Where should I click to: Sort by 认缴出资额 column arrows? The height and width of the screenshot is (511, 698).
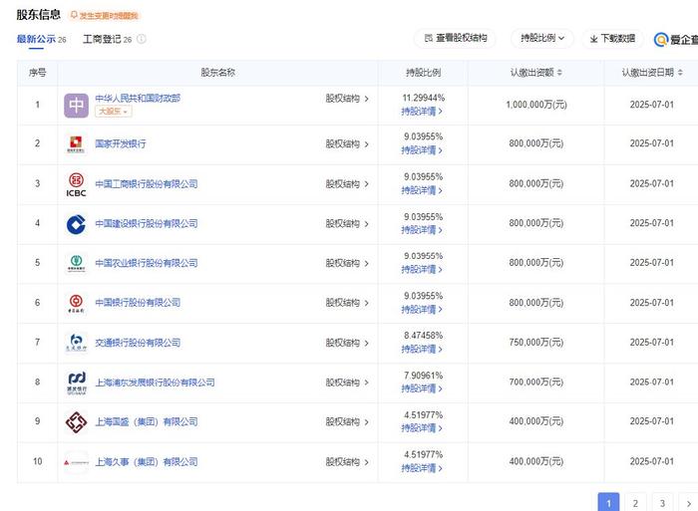coord(559,73)
